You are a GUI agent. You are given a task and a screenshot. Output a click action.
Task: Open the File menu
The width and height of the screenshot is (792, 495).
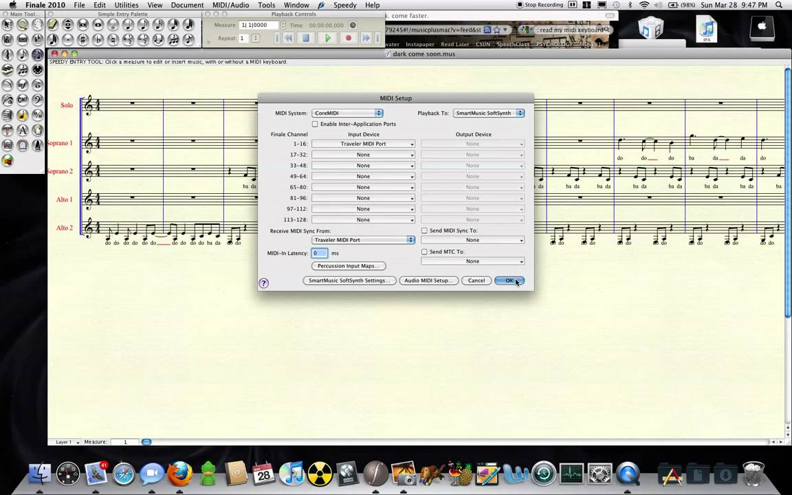coord(79,5)
